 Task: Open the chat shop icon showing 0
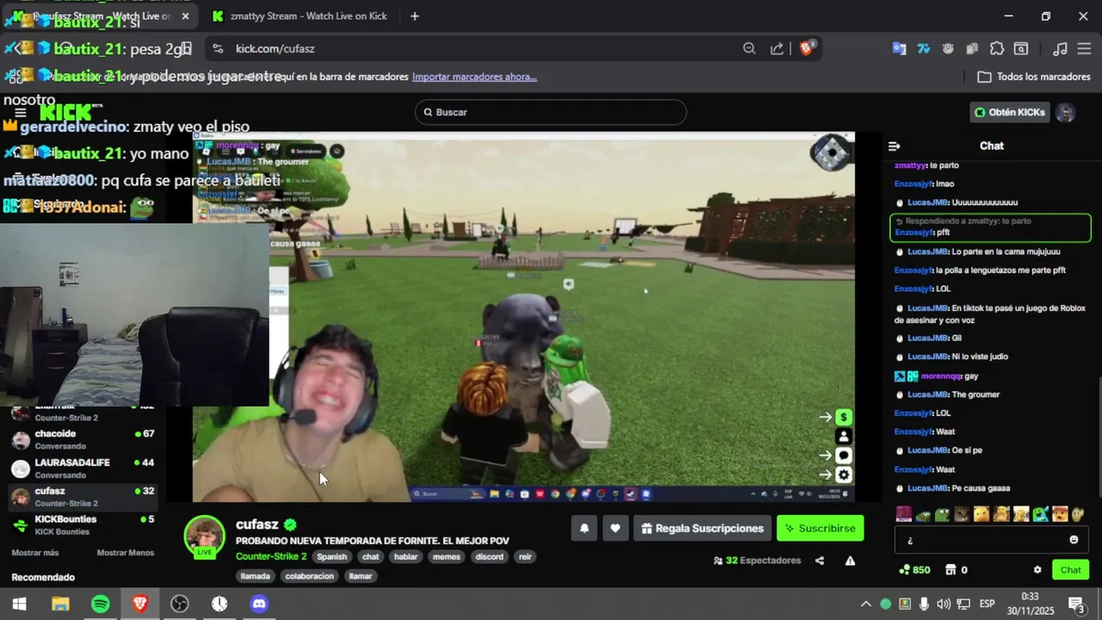(956, 569)
